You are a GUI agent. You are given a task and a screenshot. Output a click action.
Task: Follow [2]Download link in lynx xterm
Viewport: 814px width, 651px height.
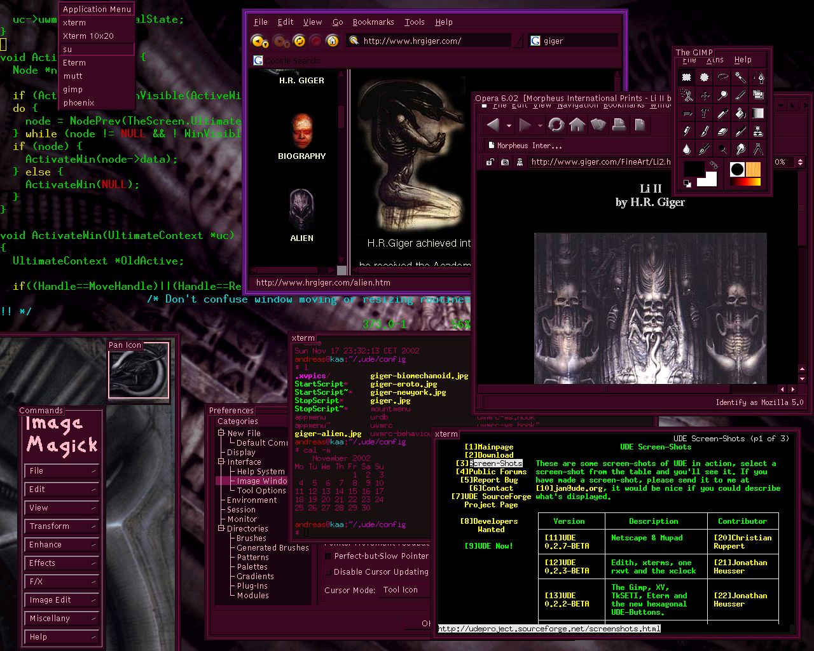(x=489, y=455)
